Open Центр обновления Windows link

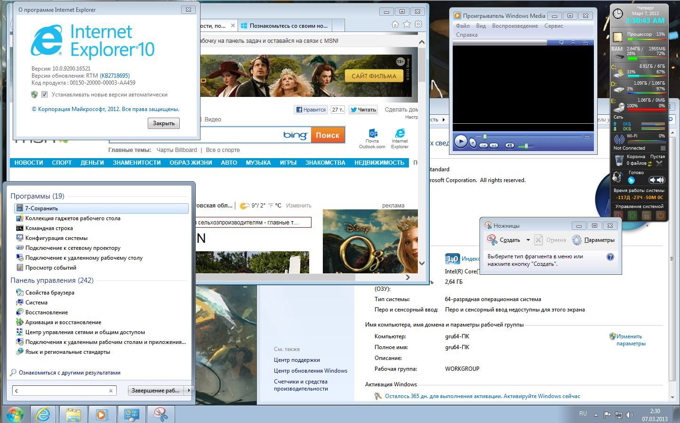311,371
